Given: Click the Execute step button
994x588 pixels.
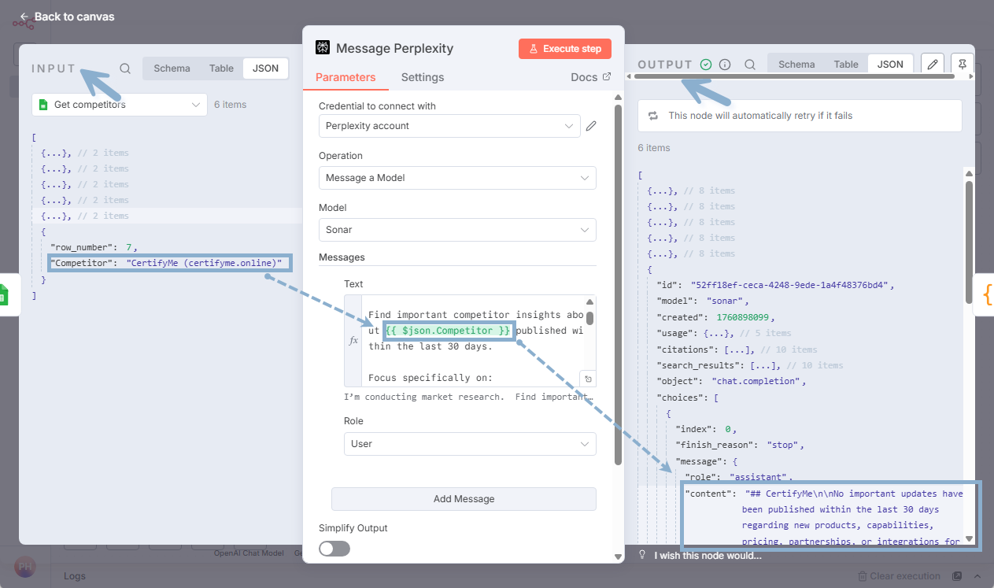Looking at the screenshot, I should click(x=565, y=49).
